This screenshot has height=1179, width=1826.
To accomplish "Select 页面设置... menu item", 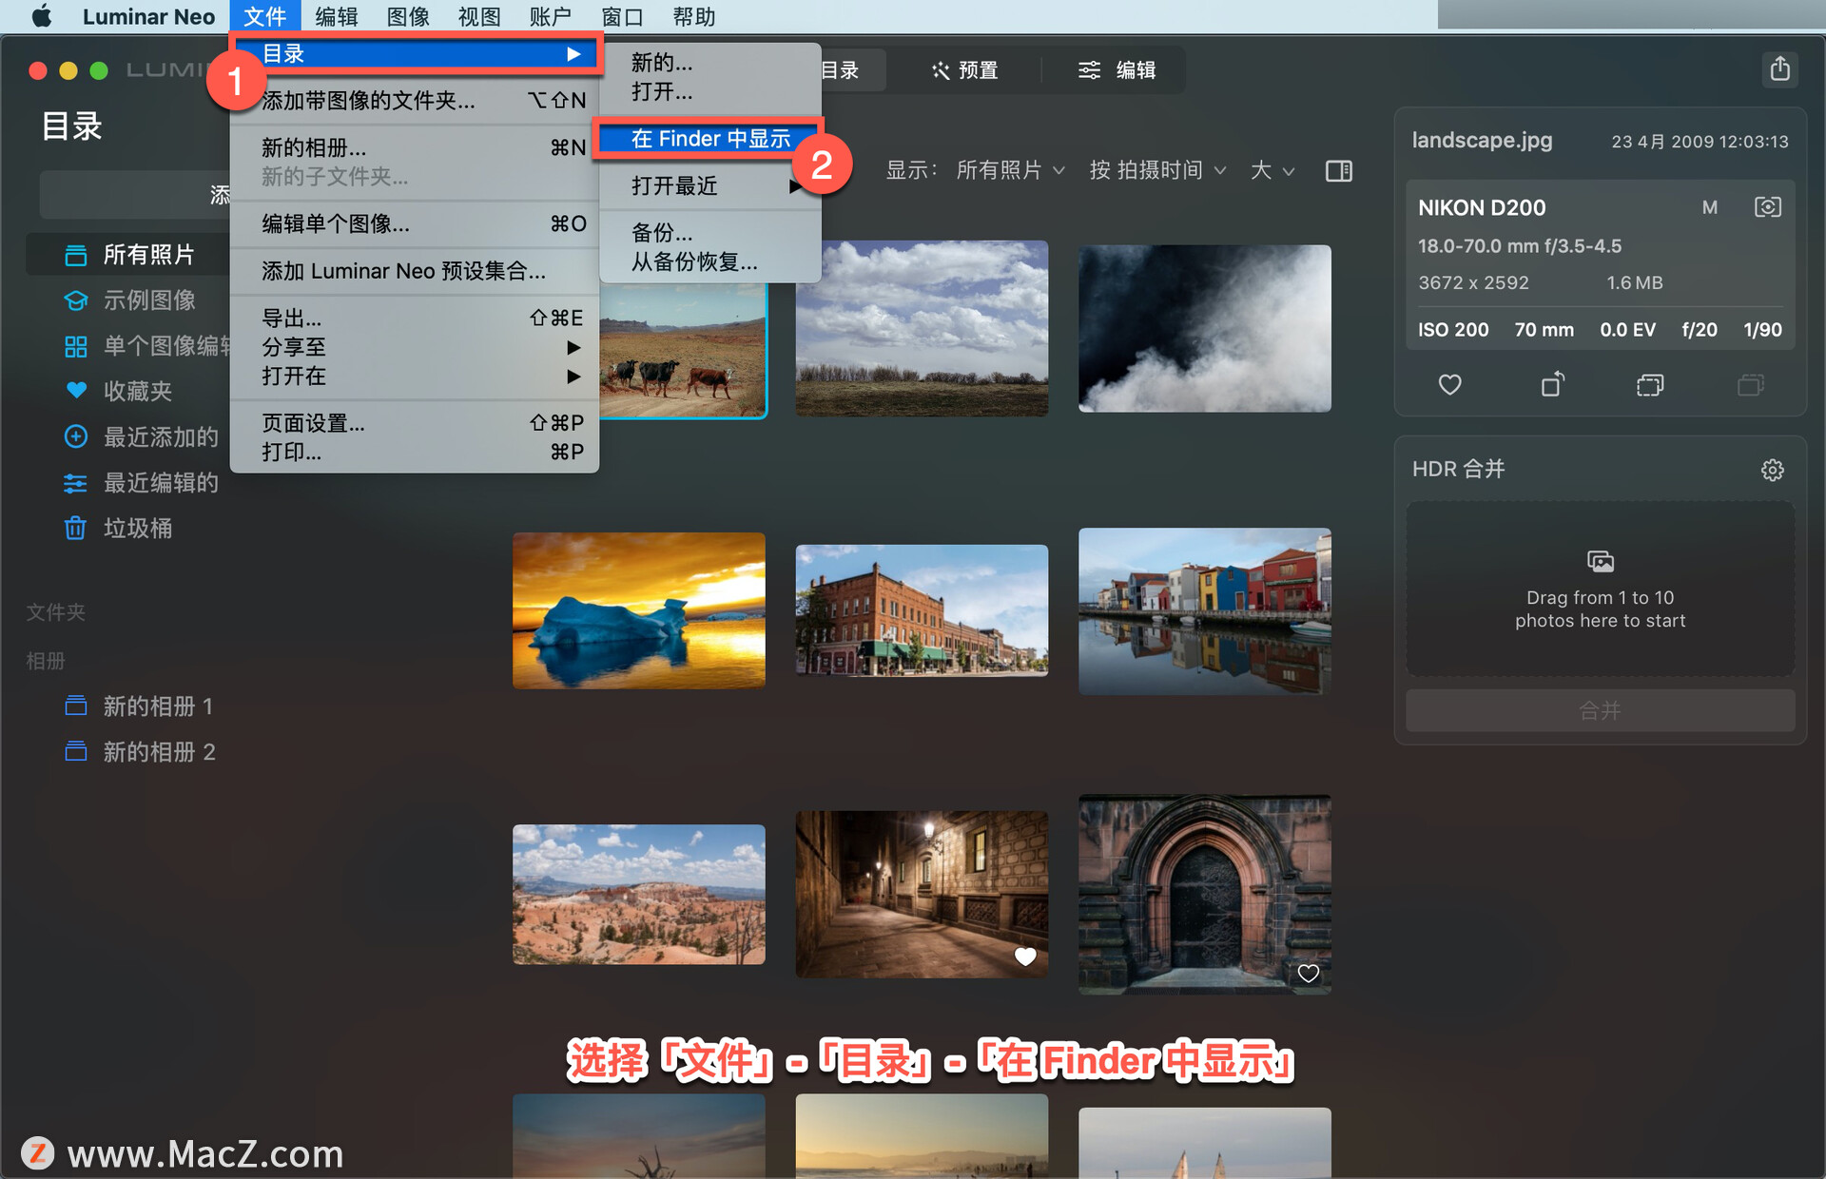I will 415,423.
